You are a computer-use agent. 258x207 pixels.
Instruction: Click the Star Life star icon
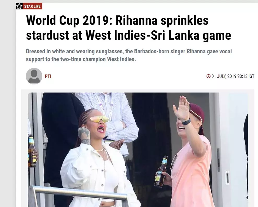[19, 6]
